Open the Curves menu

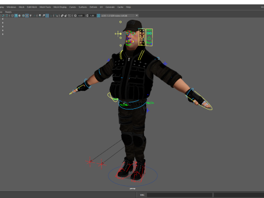pyautogui.click(x=73, y=7)
